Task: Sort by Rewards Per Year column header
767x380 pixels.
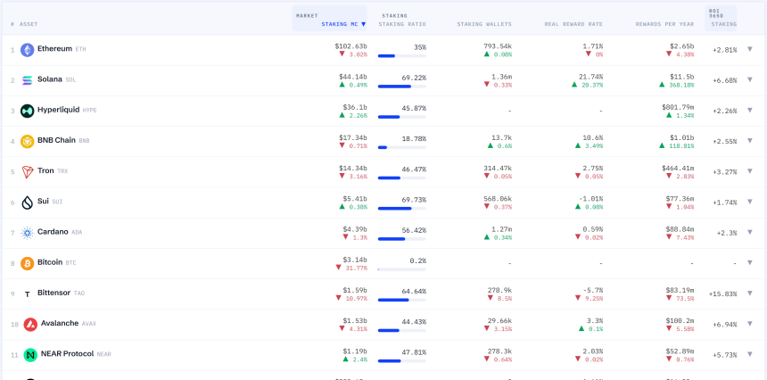Action: (664, 24)
